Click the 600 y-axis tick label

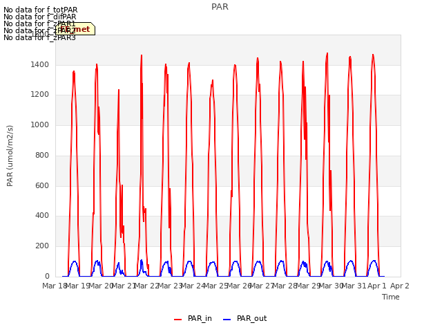[42, 186]
